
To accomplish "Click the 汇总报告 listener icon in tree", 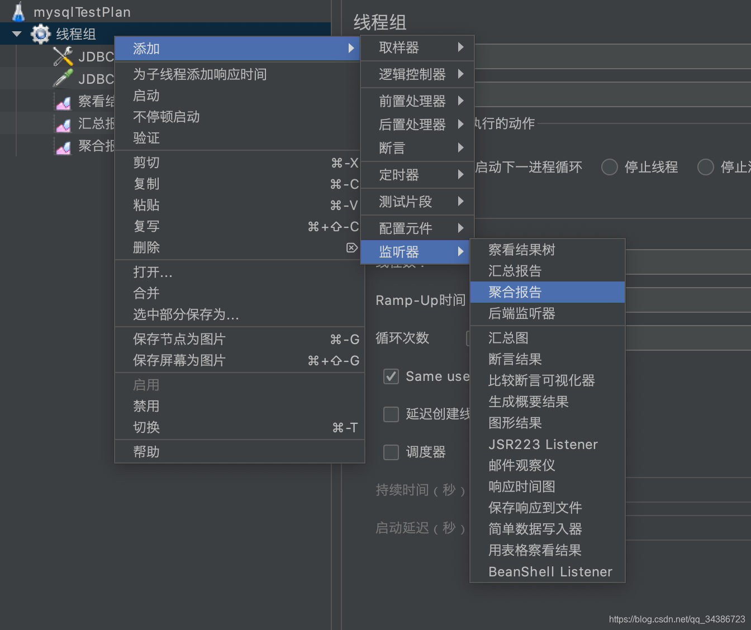I will coord(63,124).
